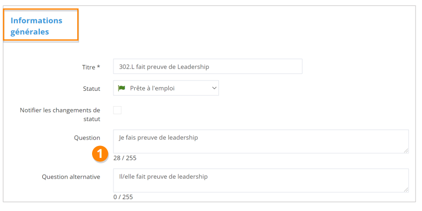Viewport: 422px width, 211px height.
Task: Focus the Titre input field
Action: [208, 67]
